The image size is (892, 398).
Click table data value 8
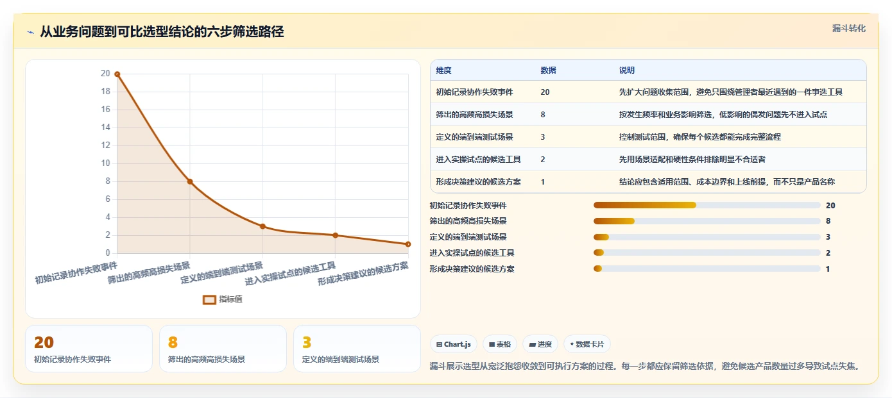543,115
